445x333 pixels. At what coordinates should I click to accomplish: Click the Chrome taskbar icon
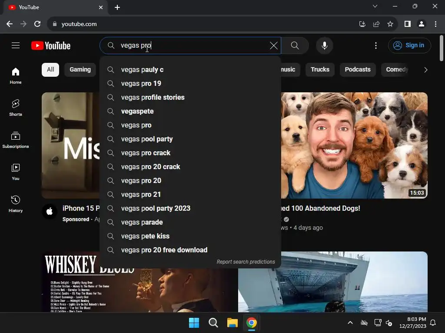coord(252,323)
